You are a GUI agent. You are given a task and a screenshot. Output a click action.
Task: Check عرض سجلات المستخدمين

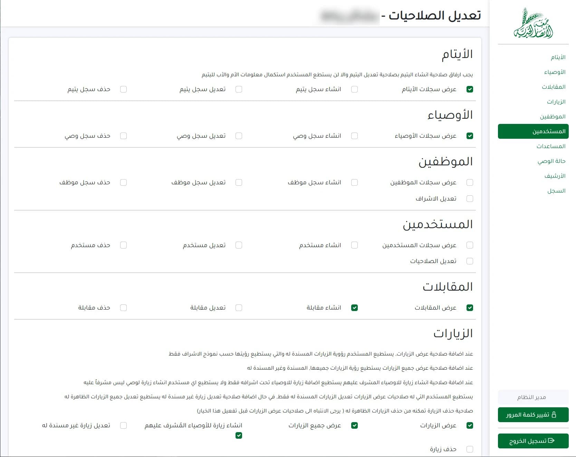[470, 245]
